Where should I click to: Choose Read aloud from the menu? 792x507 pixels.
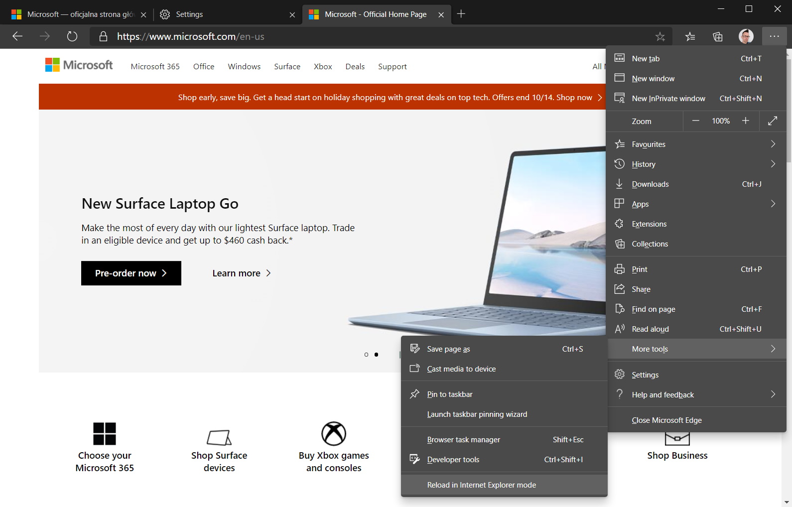[x=696, y=329]
